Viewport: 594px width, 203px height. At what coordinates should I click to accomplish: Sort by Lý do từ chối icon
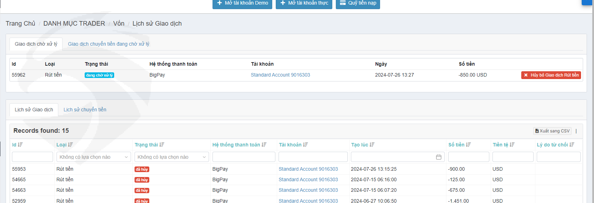[572, 145]
